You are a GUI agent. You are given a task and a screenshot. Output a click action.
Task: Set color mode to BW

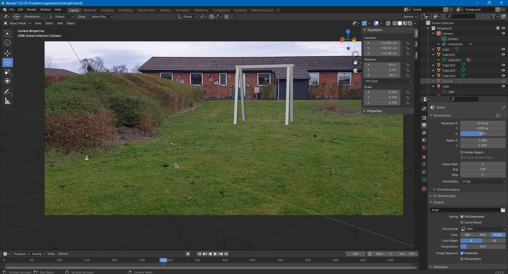pyautogui.click(x=468, y=235)
